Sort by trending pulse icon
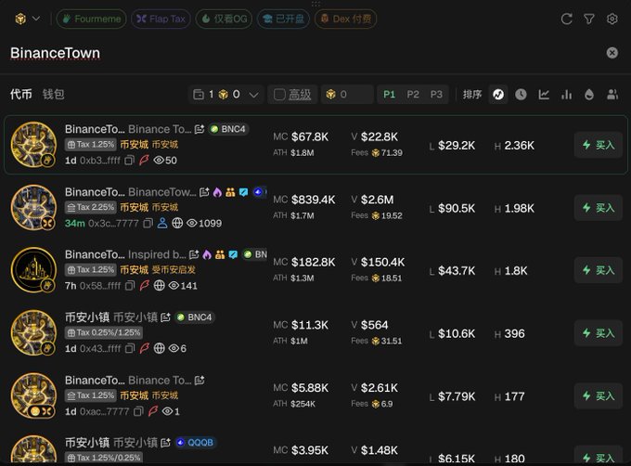The width and height of the screenshot is (631, 466). (498, 95)
